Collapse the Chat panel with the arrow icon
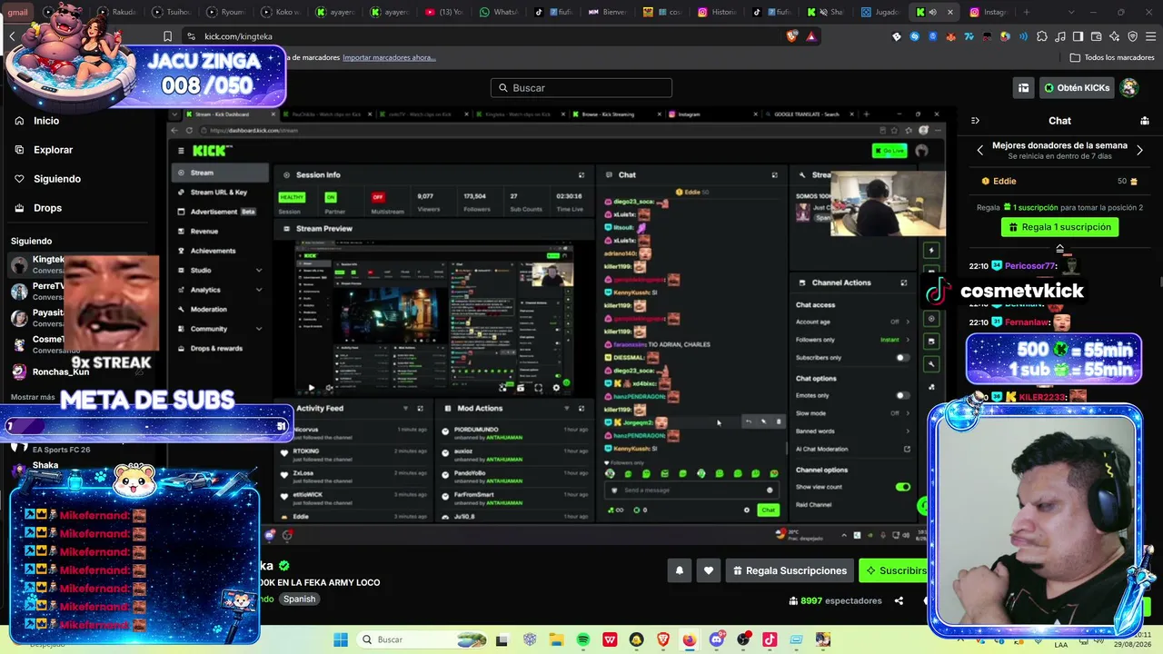 pyautogui.click(x=975, y=121)
